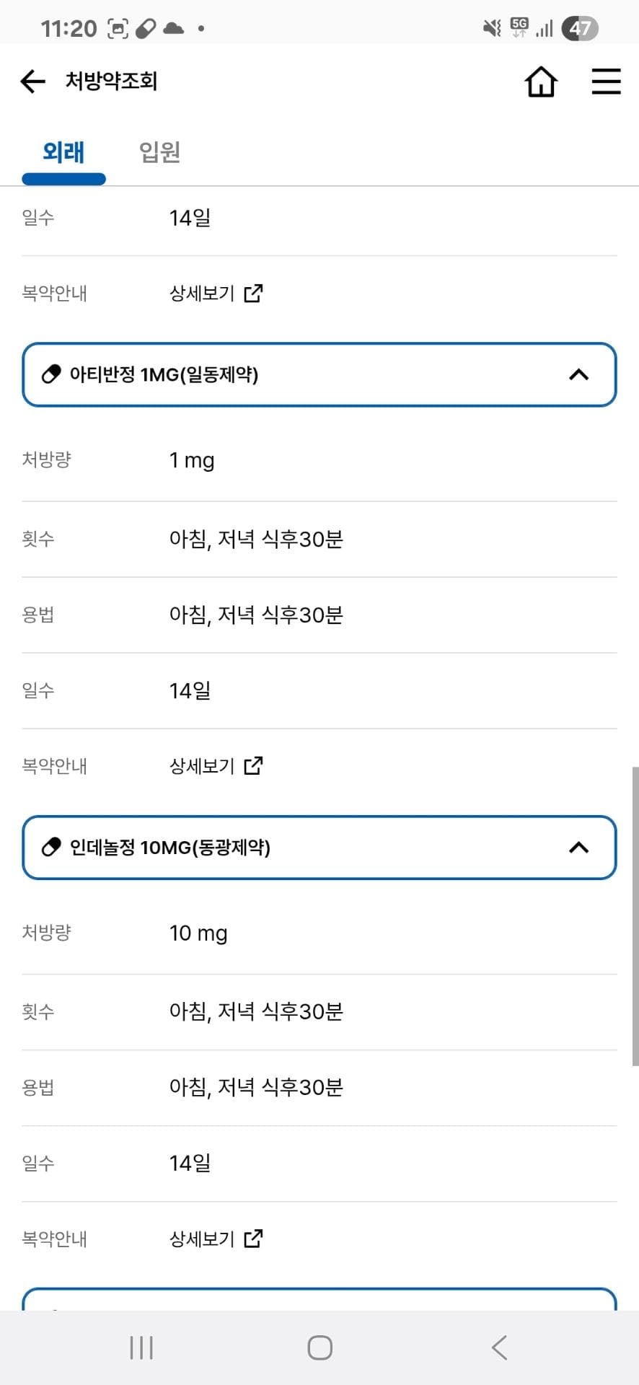
Task: Collapse the 인데놀정 10MG section chevron
Action: (578, 847)
